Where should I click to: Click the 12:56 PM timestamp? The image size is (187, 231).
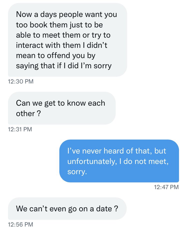pos(21,225)
